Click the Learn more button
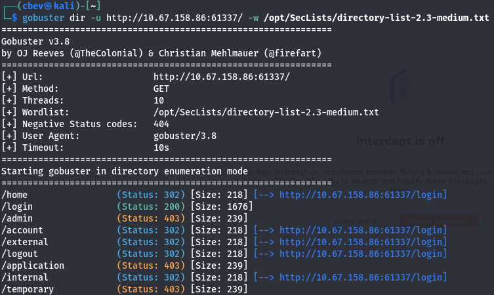The image size is (494, 295). coord(354,221)
